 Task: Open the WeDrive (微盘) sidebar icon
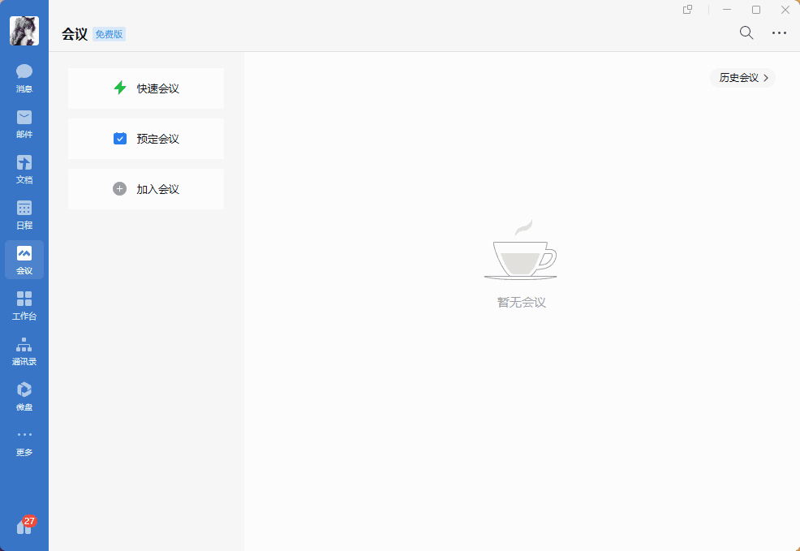point(24,396)
